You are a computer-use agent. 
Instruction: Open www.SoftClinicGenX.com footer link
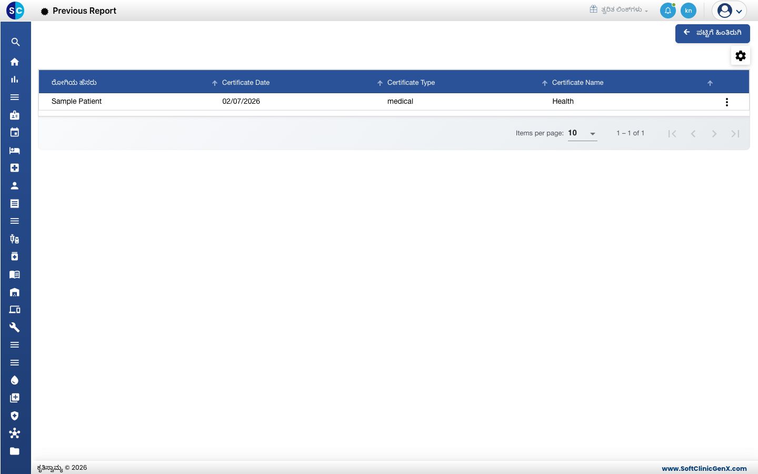click(x=704, y=468)
